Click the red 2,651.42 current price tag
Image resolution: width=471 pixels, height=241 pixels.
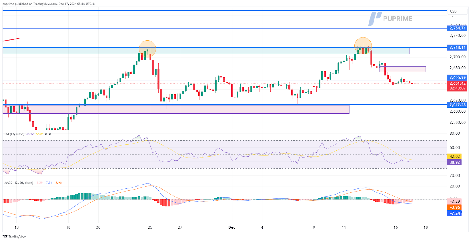click(457, 83)
